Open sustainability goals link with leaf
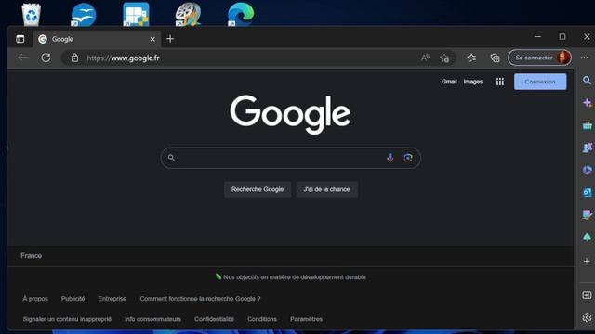This screenshot has width=595, height=334. (x=290, y=277)
